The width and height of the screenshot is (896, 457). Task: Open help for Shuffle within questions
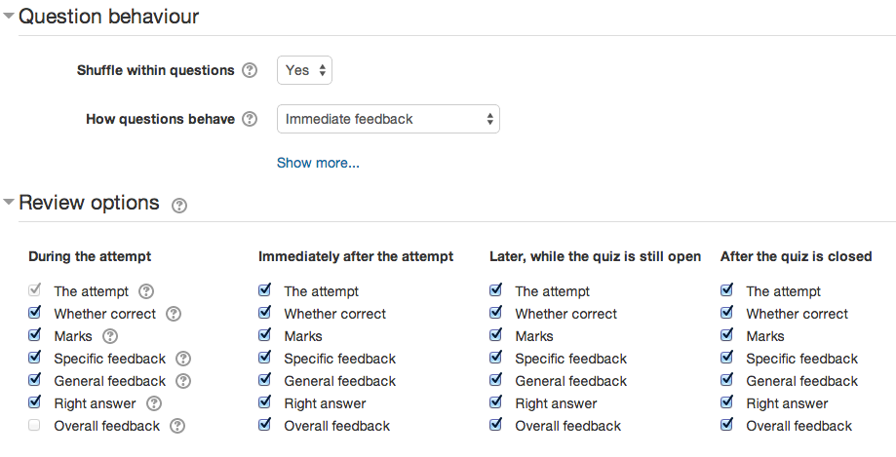(250, 70)
